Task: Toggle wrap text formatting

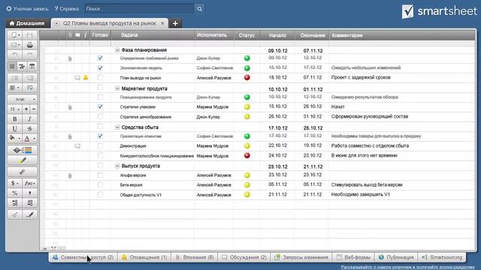Action: pos(29,88)
